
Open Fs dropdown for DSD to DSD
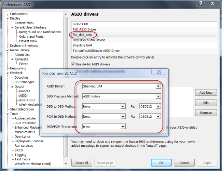158,106
